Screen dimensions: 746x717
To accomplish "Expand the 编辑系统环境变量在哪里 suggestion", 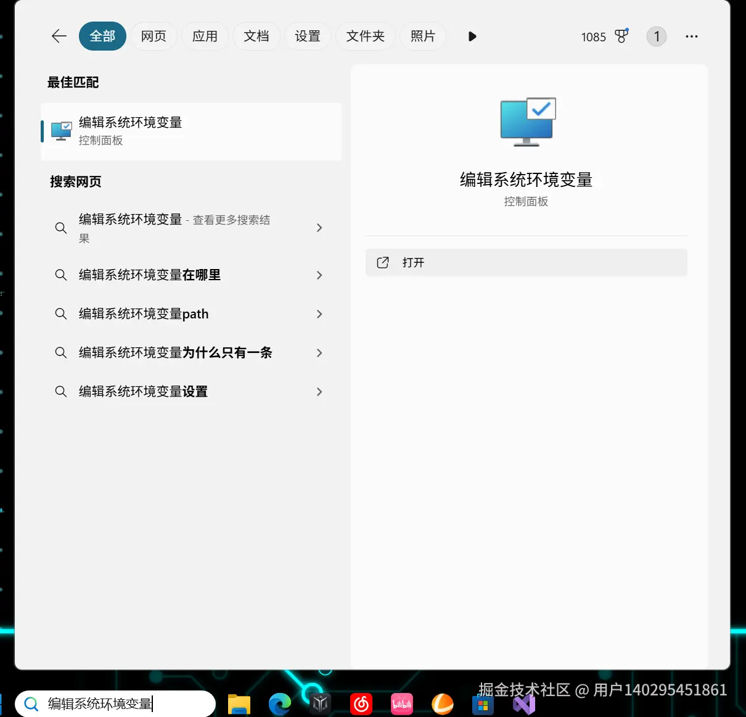I will click(x=319, y=275).
